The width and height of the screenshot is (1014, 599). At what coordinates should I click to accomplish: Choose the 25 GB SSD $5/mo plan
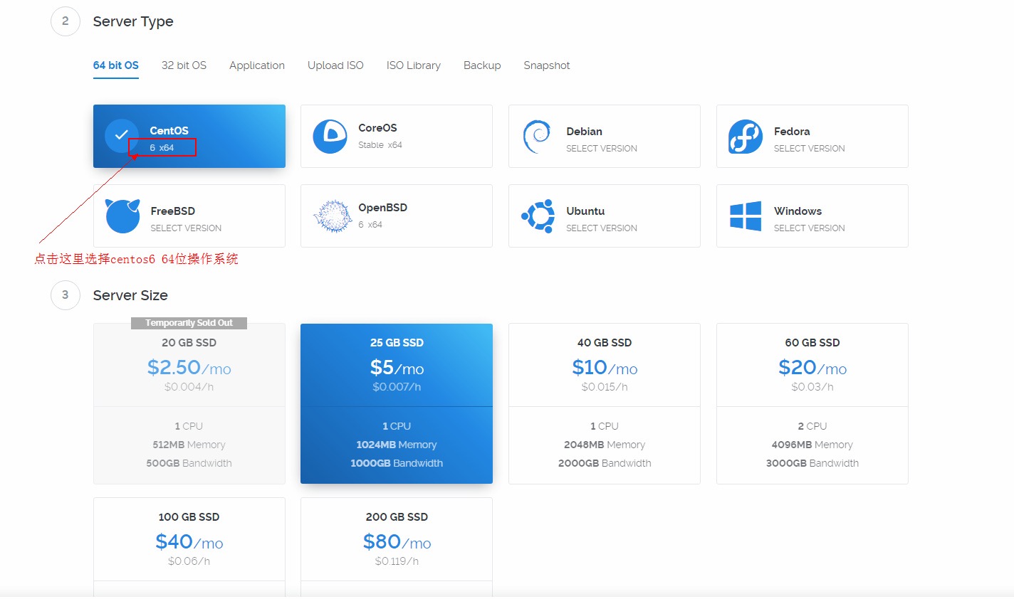tap(397, 403)
